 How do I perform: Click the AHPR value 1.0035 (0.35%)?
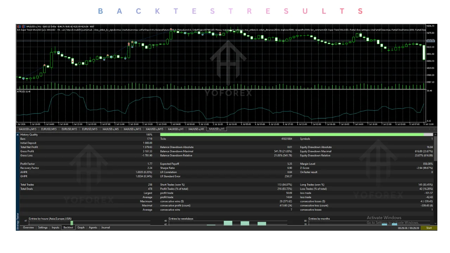[144, 172]
